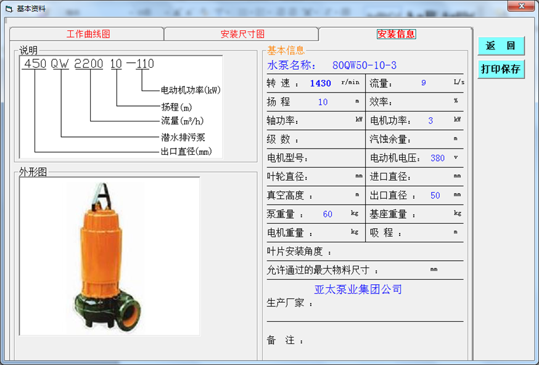
Task: Click the 基本信息 group heading
Action: [x=286, y=51]
